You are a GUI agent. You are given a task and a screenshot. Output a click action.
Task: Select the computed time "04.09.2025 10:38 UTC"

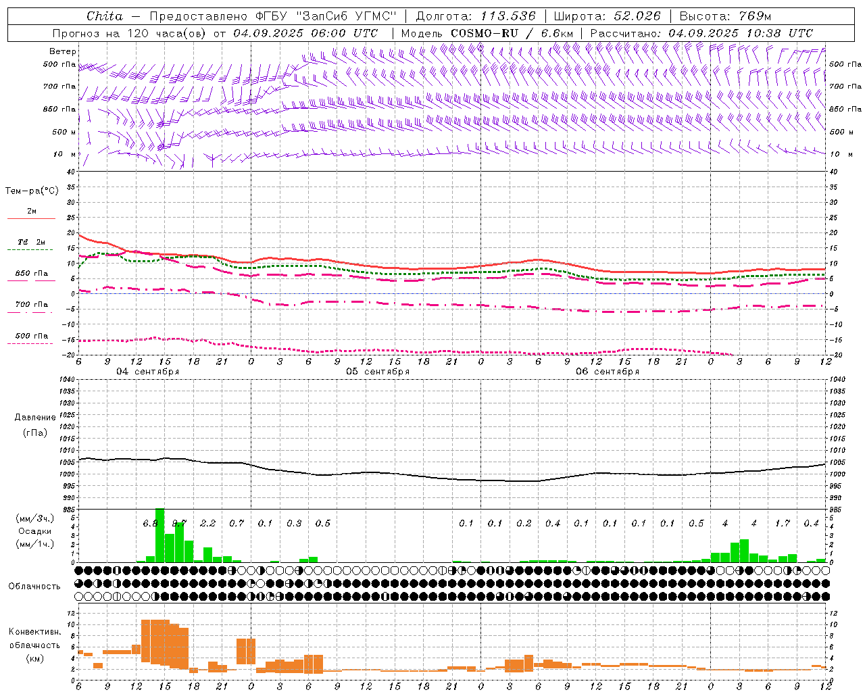(741, 33)
